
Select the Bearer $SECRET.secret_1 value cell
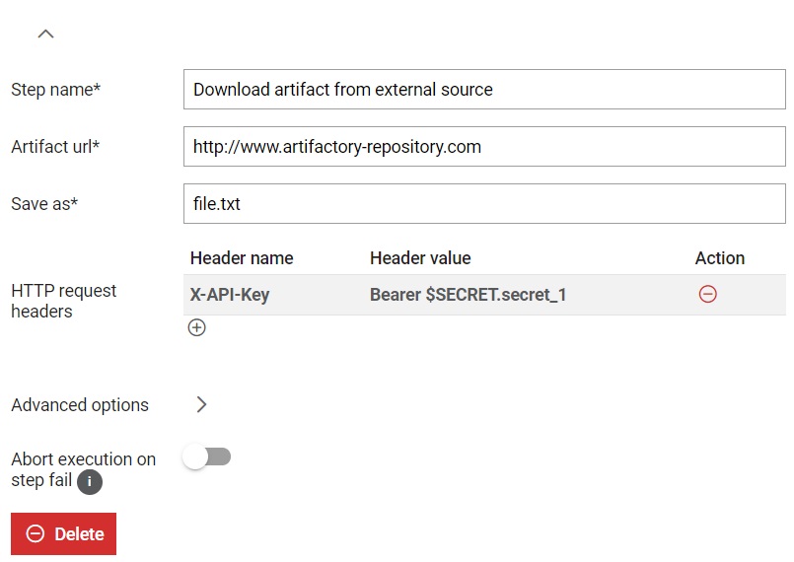tap(468, 295)
